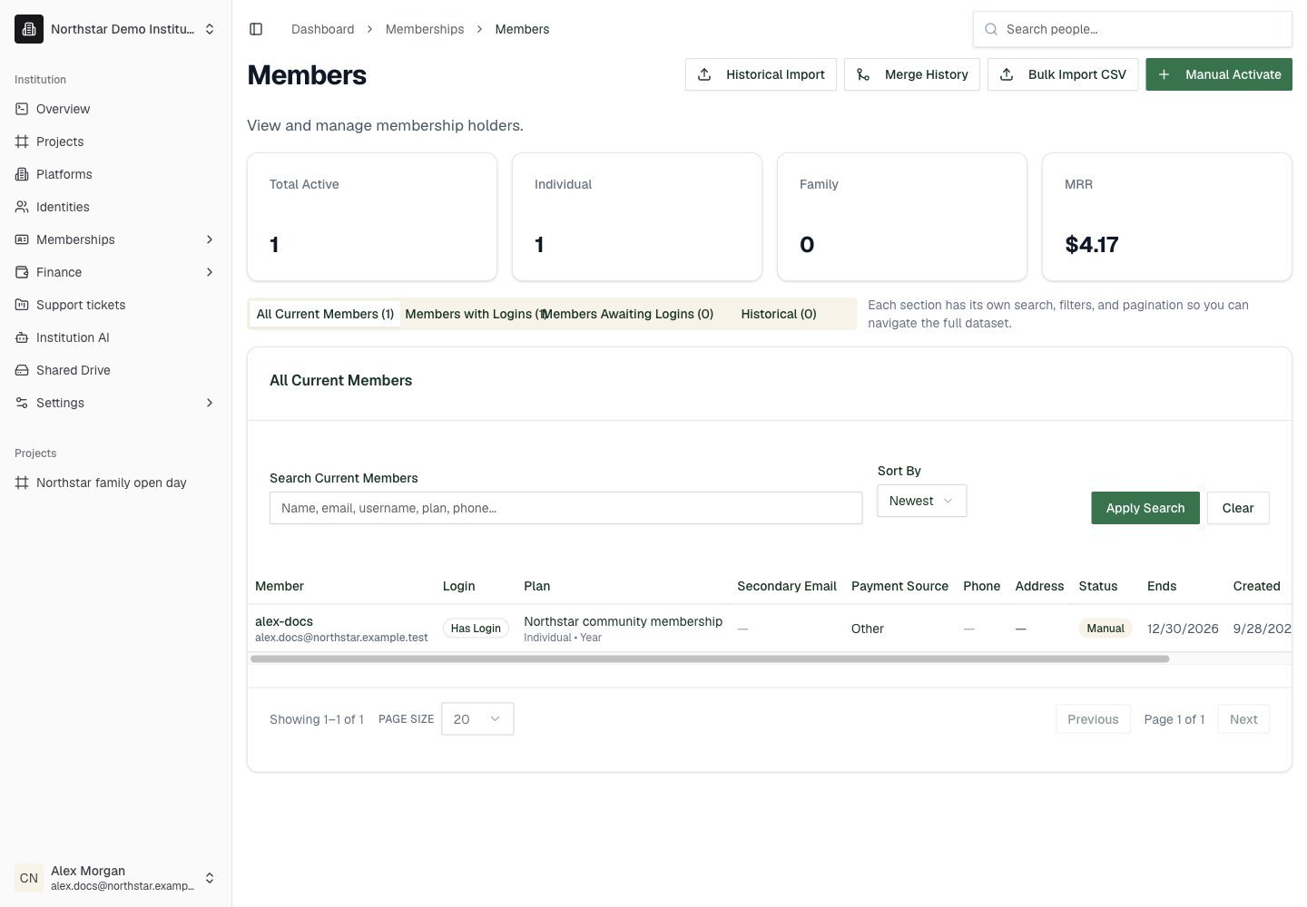Click the horizontal table scrollbar
The width and height of the screenshot is (1307, 907).
pyautogui.click(x=710, y=658)
